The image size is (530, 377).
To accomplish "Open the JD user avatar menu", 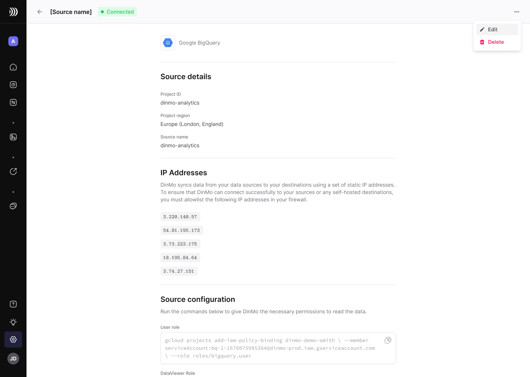I will (13, 359).
